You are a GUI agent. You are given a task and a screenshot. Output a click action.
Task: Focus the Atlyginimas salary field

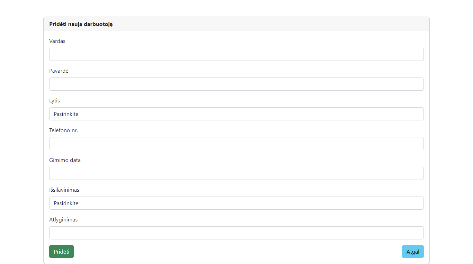pos(237,233)
